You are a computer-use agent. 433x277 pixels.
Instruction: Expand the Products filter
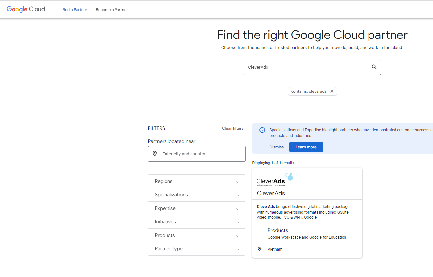[197, 235]
